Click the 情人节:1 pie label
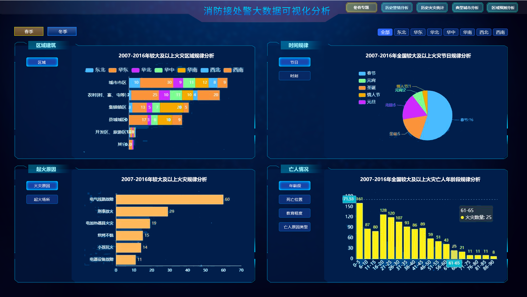Viewport: 527px width, 297px height. 403,86
